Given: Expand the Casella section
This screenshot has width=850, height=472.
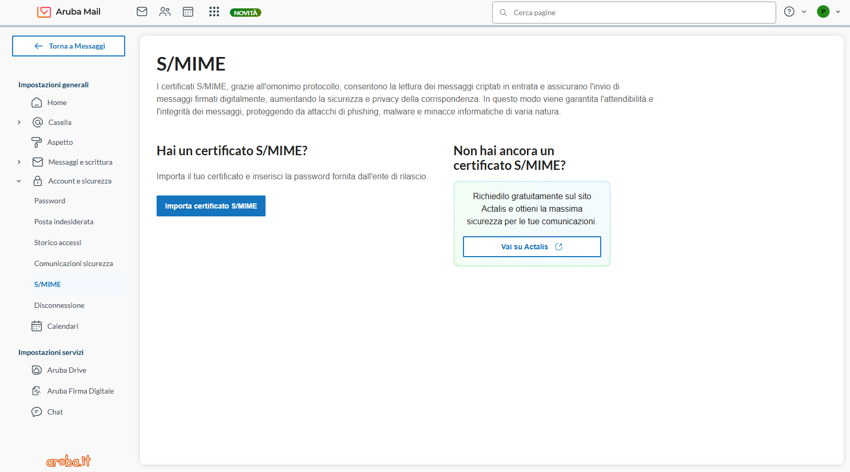Looking at the screenshot, I should tap(19, 122).
